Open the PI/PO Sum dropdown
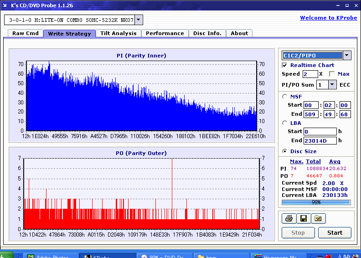The height and width of the screenshot is (258, 361). click(x=332, y=84)
